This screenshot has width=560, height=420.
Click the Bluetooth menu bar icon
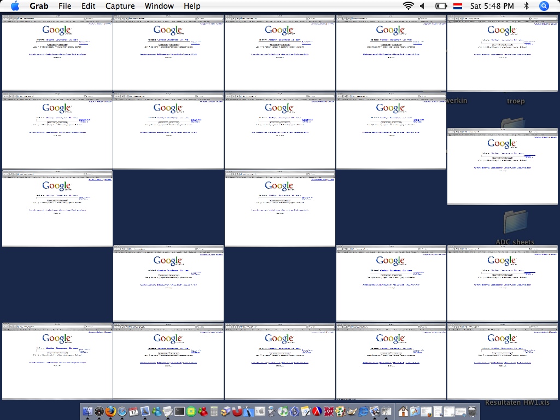coord(526,5)
